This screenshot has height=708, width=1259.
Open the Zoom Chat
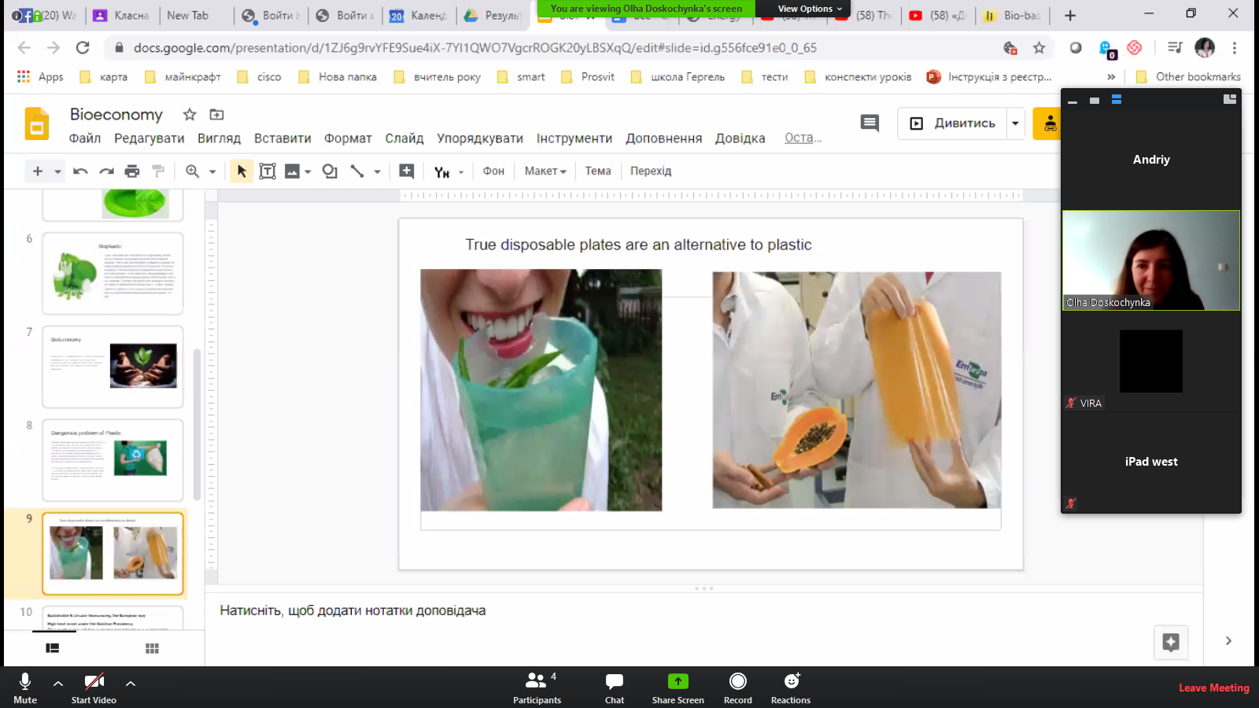point(615,688)
